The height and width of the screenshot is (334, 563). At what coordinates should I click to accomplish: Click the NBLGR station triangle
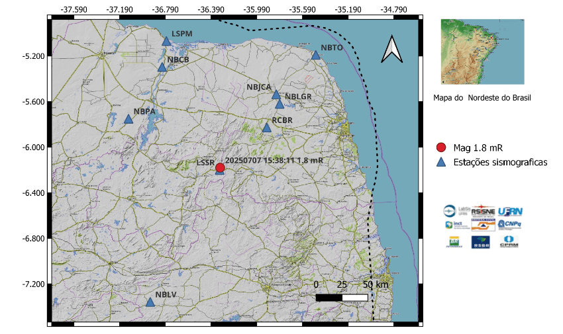click(280, 104)
